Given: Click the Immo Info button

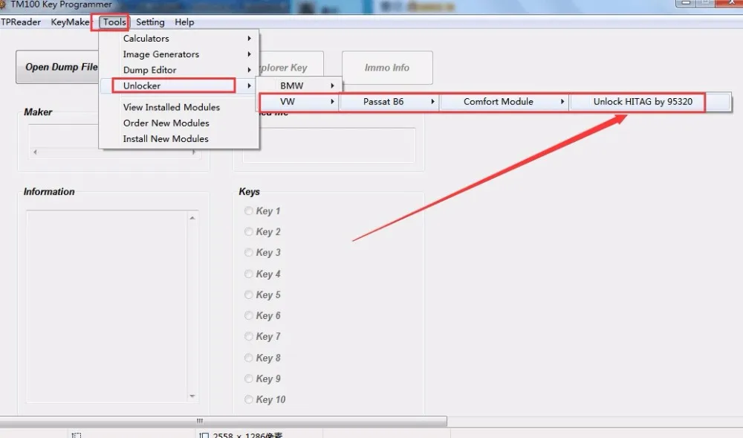Looking at the screenshot, I should (x=387, y=68).
